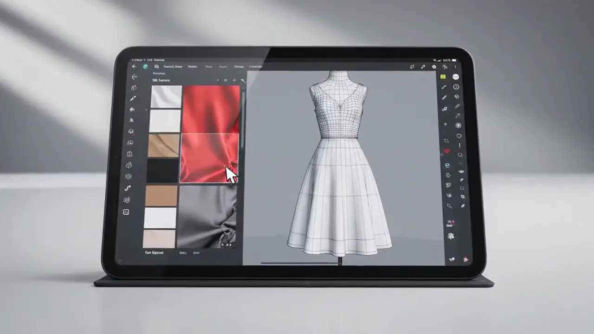Click the pink arrow icon in the bottom-right corner

465,259
